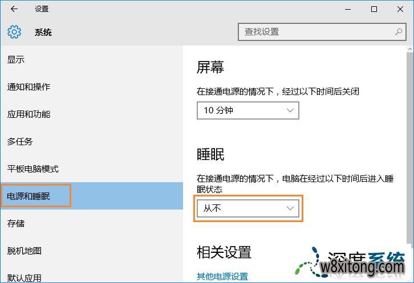Go to 应用和功能 section
This screenshot has height=283, width=414.
(29, 114)
